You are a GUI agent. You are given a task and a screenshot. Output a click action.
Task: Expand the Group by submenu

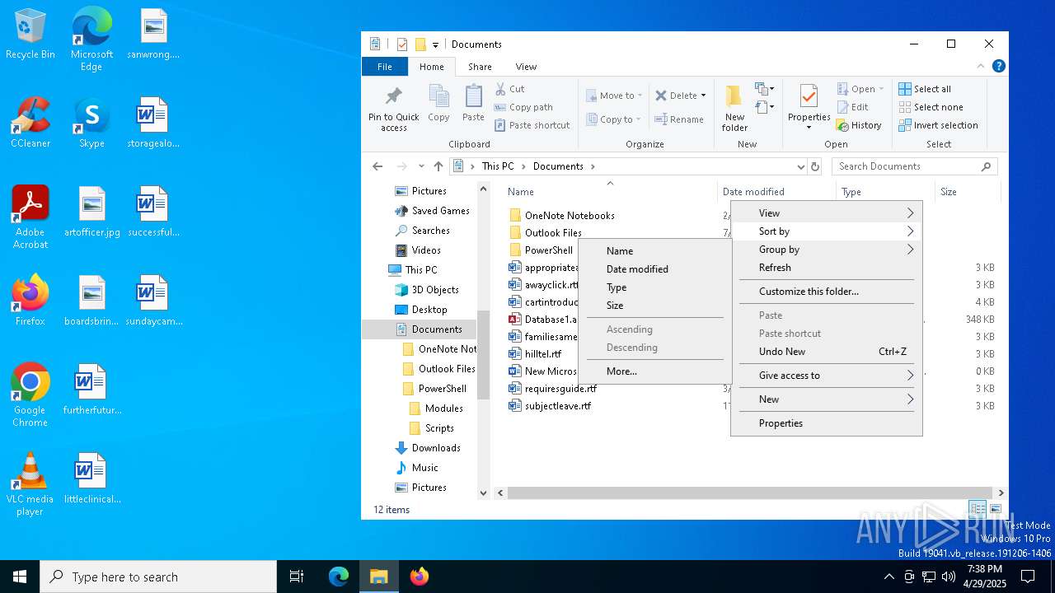point(827,250)
